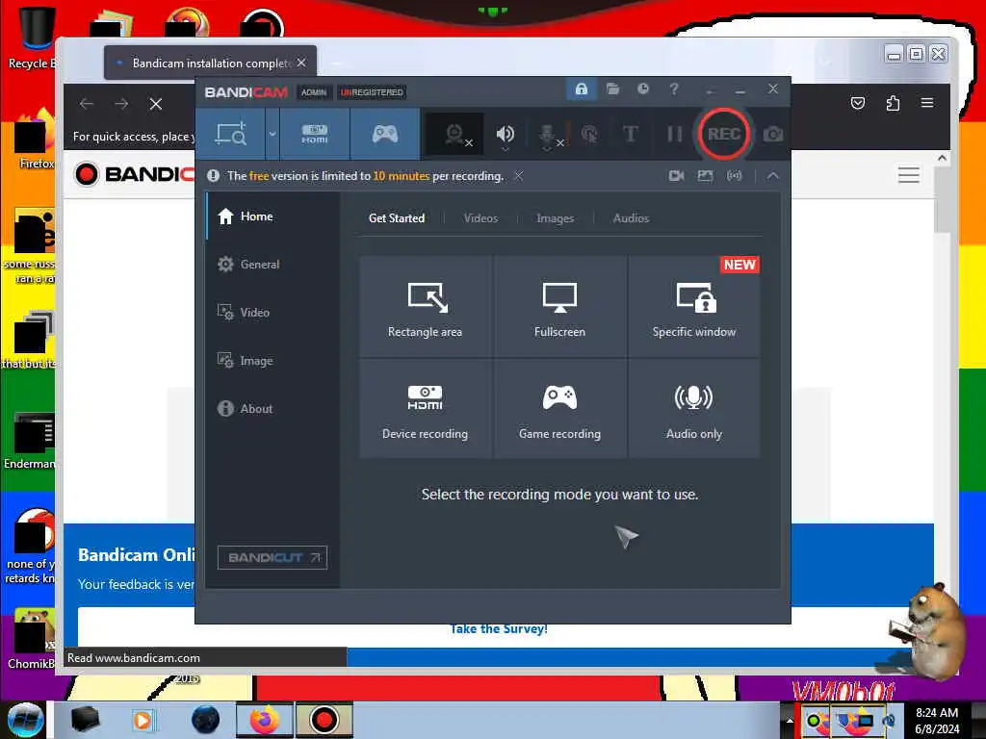This screenshot has width=986, height=739.
Task: Switch to the Videos tab
Action: pyautogui.click(x=481, y=218)
